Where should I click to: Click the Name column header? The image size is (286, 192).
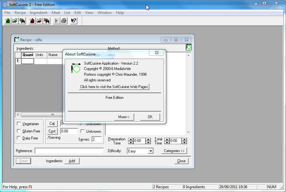tap(55, 55)
